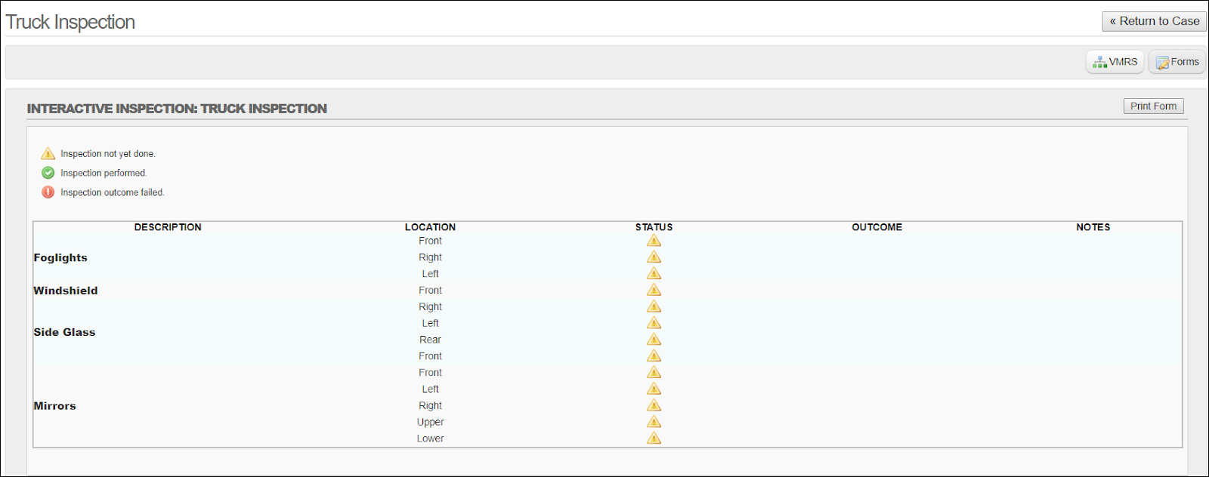Click the OUTCOME column header
This screenshot has width=1209, height=477.
pos(877,227)
